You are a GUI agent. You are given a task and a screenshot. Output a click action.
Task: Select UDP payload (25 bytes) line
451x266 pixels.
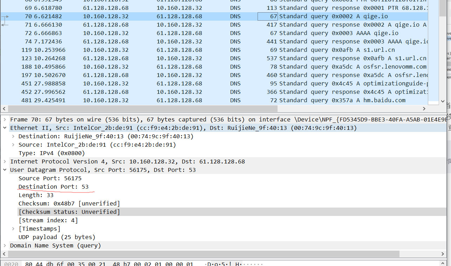pyautogui.click(x=57, y=237)
